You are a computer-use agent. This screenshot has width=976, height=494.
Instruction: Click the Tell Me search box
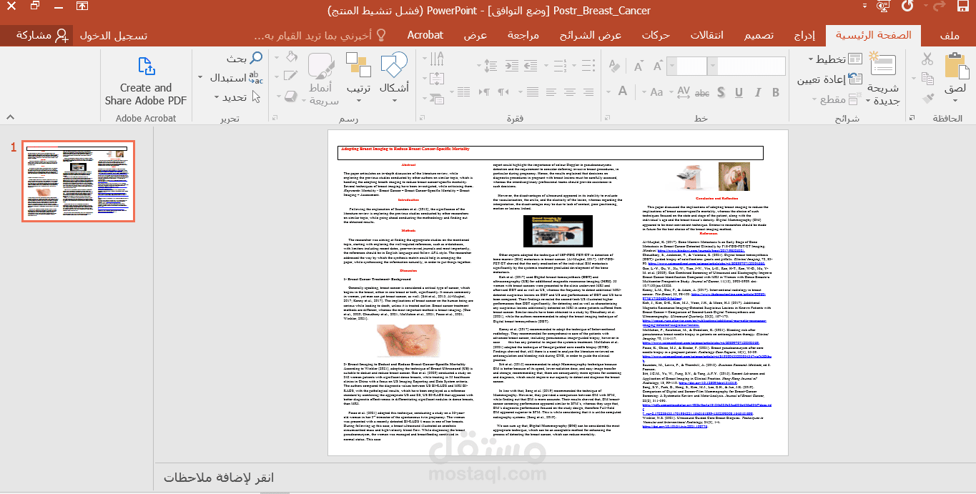320,35
